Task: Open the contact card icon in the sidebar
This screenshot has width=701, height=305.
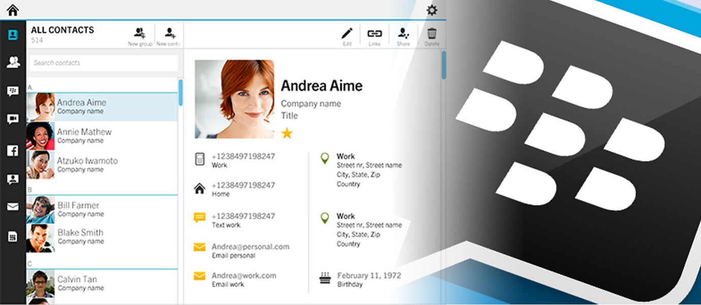Action: pos(13,179)
